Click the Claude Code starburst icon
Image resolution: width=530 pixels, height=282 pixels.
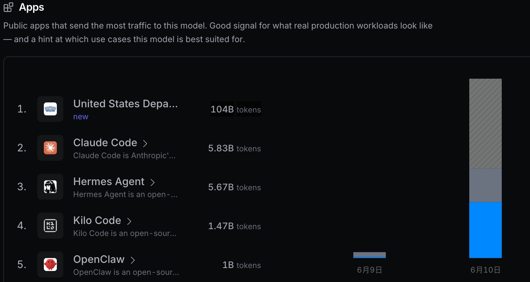(50, 148)
